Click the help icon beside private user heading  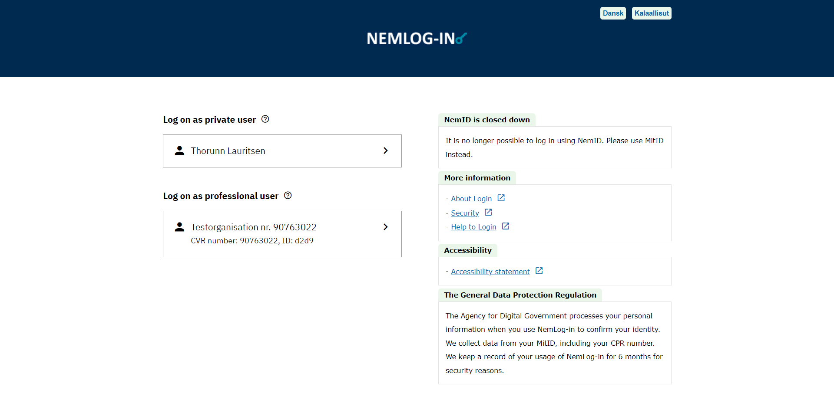tap(265, 119)
